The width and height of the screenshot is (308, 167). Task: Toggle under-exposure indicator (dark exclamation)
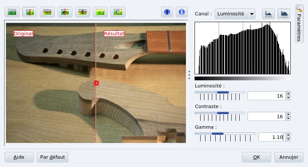pos(167,12)
